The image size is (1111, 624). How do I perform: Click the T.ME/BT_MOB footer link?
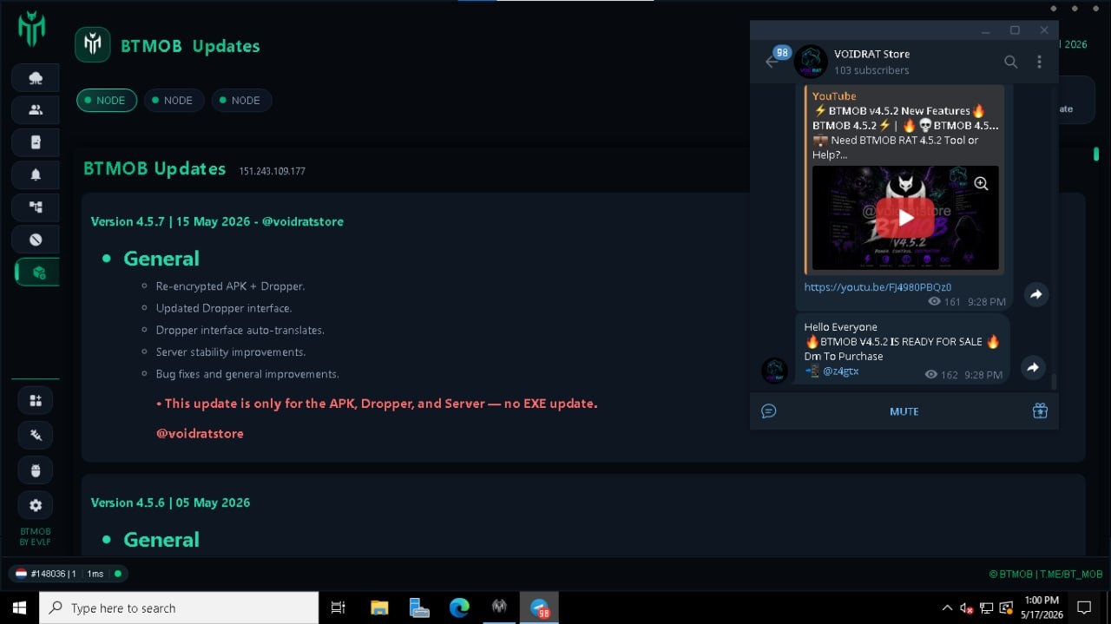click(x=1070, y=574)
